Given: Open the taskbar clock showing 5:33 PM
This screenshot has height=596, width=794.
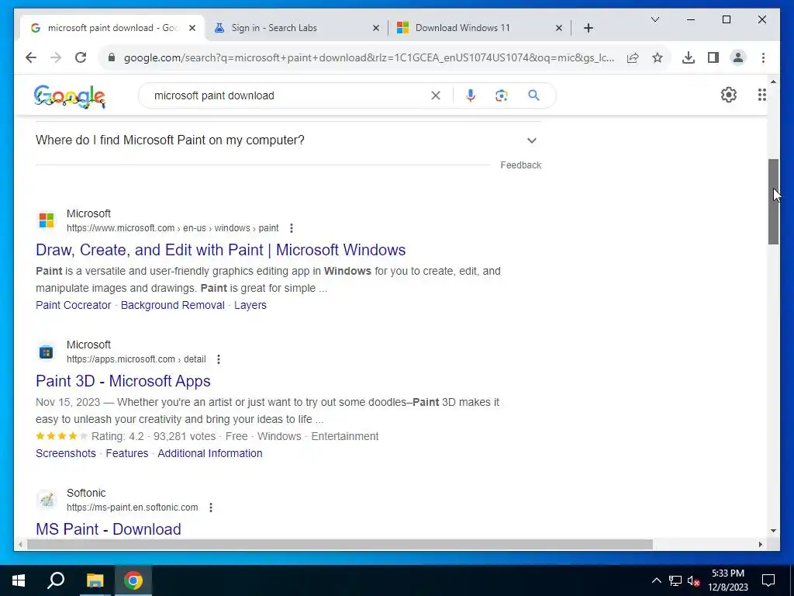Looking at the screenshot, I should tap(728, 580).
